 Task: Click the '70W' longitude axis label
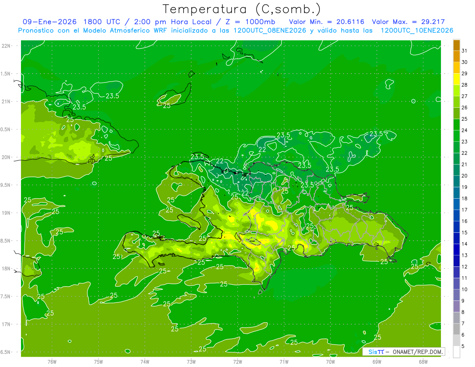331,362
